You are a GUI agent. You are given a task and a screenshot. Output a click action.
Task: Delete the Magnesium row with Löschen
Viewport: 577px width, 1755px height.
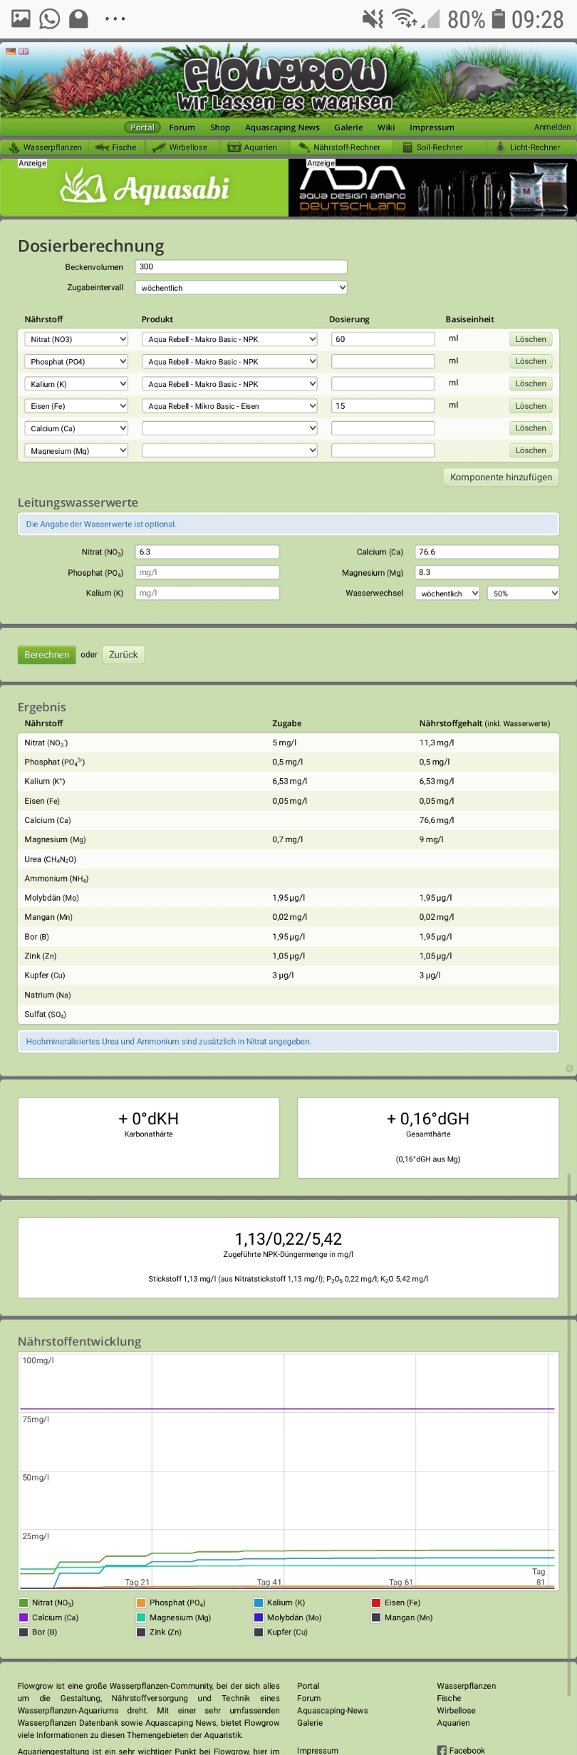coord(531,450)
